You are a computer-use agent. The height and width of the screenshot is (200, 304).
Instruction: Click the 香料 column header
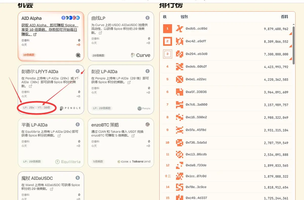284,17
